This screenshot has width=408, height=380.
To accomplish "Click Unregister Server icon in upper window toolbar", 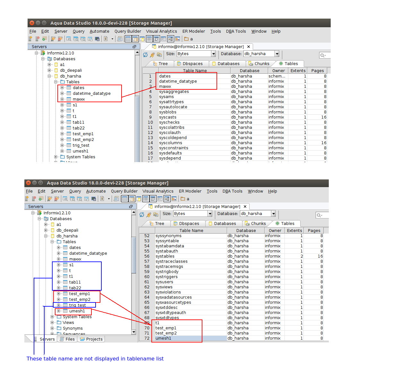I will click(37, 39).
